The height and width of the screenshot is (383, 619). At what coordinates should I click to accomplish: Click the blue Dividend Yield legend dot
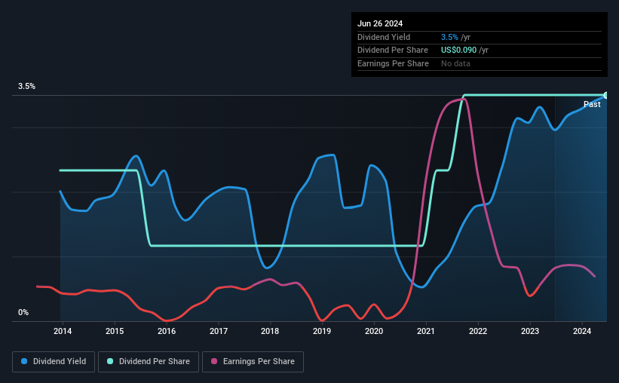pos(24,361)
